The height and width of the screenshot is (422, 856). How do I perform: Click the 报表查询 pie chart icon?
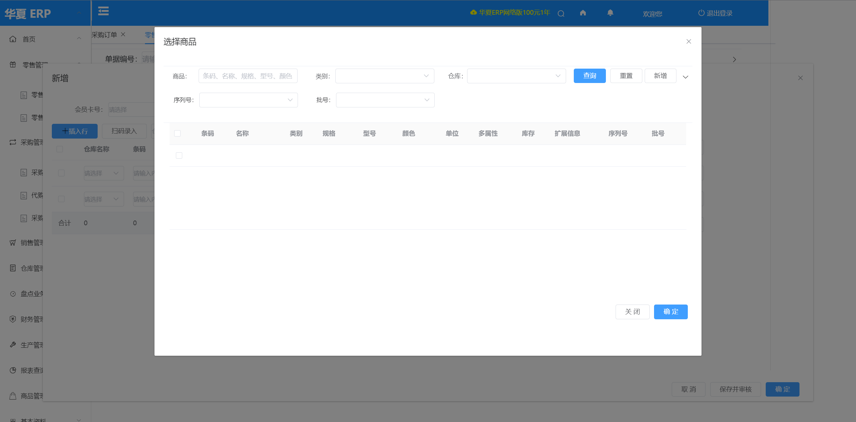(13, 370)
